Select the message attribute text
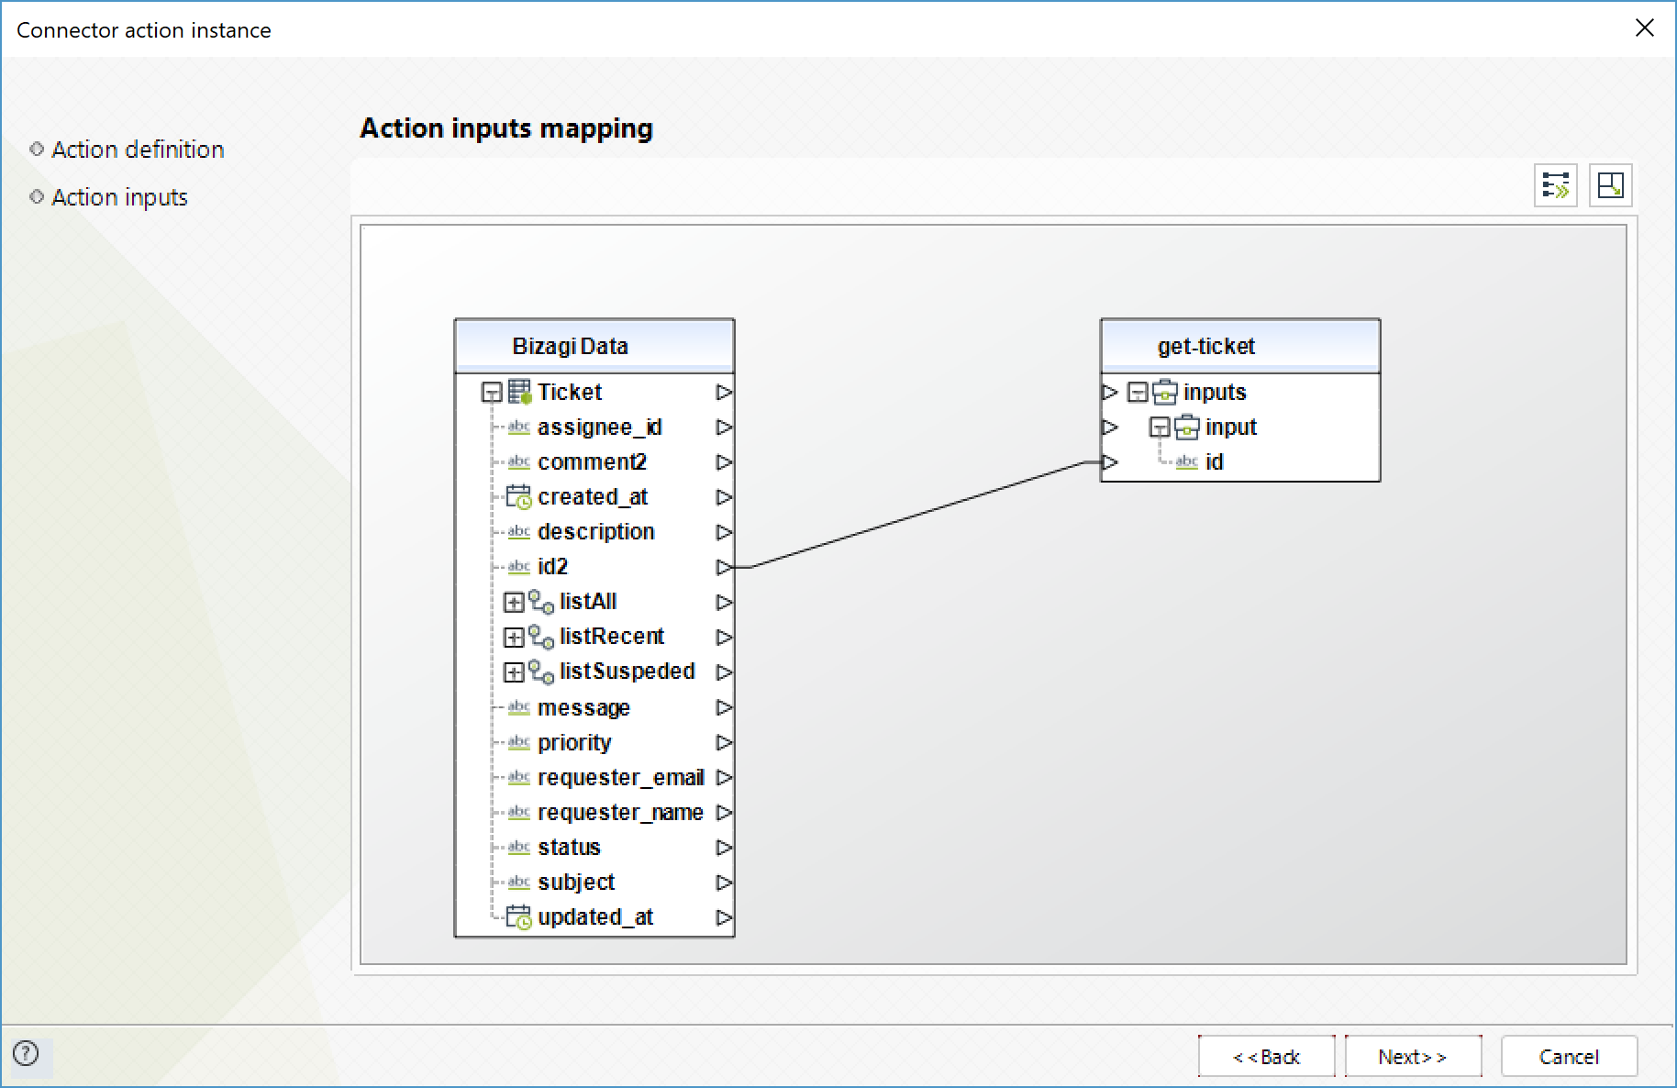This screenshot has height=1088, width=1677. click(x=583, y=707)
